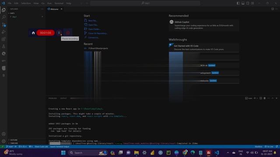Switch to the Output panel tab

[x=63, y=98]
